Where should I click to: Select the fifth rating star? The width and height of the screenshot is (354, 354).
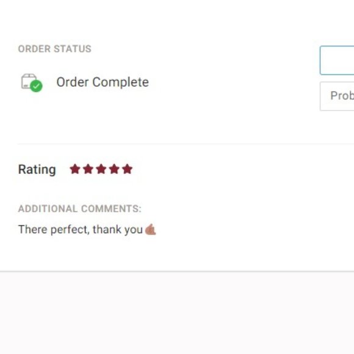point(128,169)
